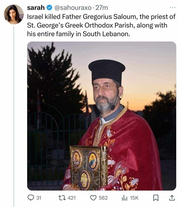Click the blue verified badge next to sarah
Screen dimensions: 180x207
click(49, 8)
